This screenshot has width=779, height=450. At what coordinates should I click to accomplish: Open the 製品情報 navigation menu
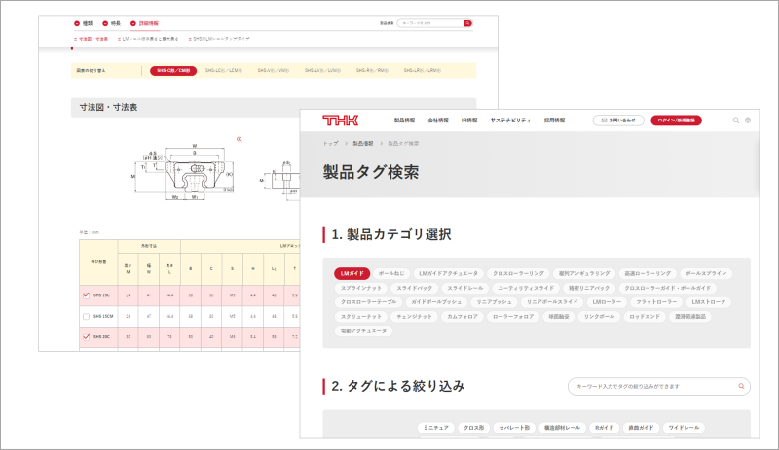(404, 121)
